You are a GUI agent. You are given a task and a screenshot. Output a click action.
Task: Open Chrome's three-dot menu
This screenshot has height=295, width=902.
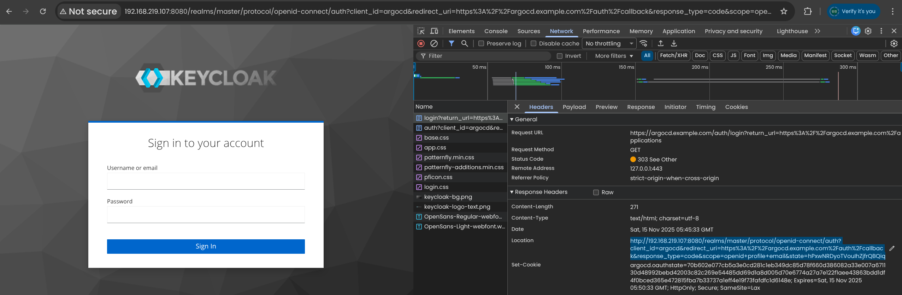892,11
